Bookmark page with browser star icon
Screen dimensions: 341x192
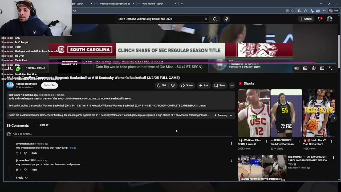(x=293, y=11)
